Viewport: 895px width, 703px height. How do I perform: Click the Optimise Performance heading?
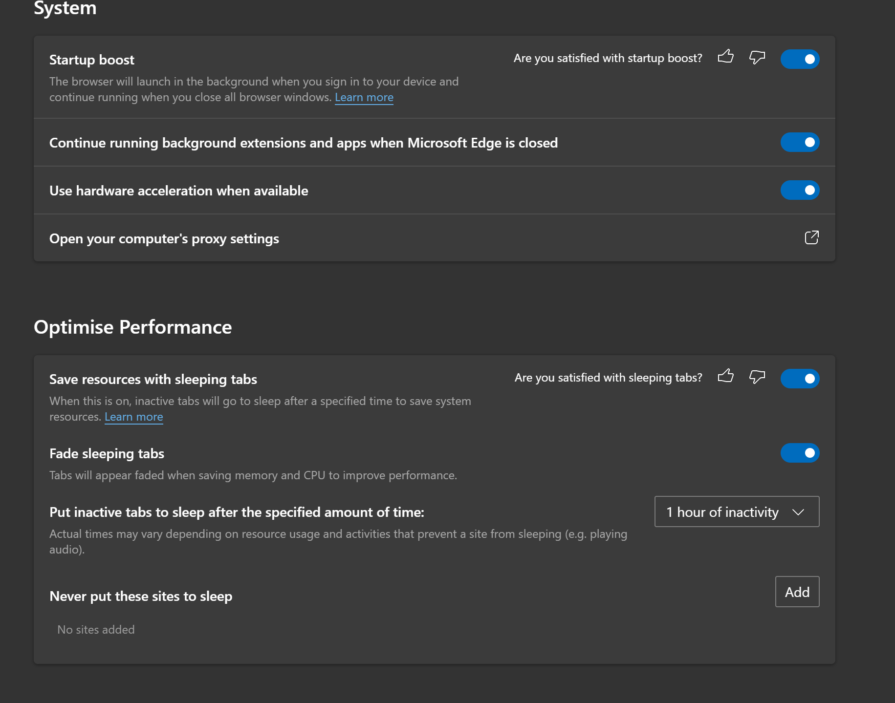point(132,327)
